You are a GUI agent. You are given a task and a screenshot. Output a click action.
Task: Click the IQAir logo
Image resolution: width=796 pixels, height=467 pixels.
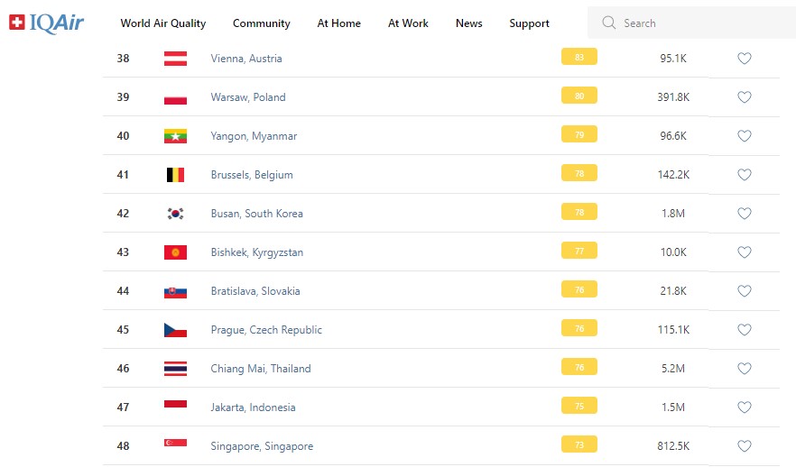[x=46, y=23]
